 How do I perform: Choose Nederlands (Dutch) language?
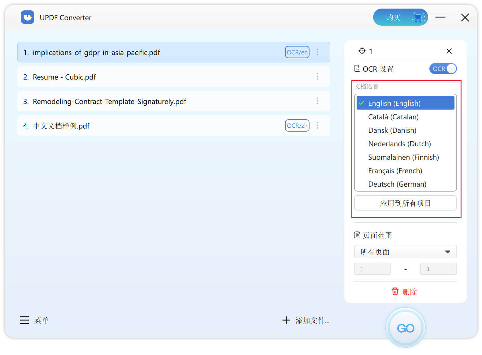[406, 144]
